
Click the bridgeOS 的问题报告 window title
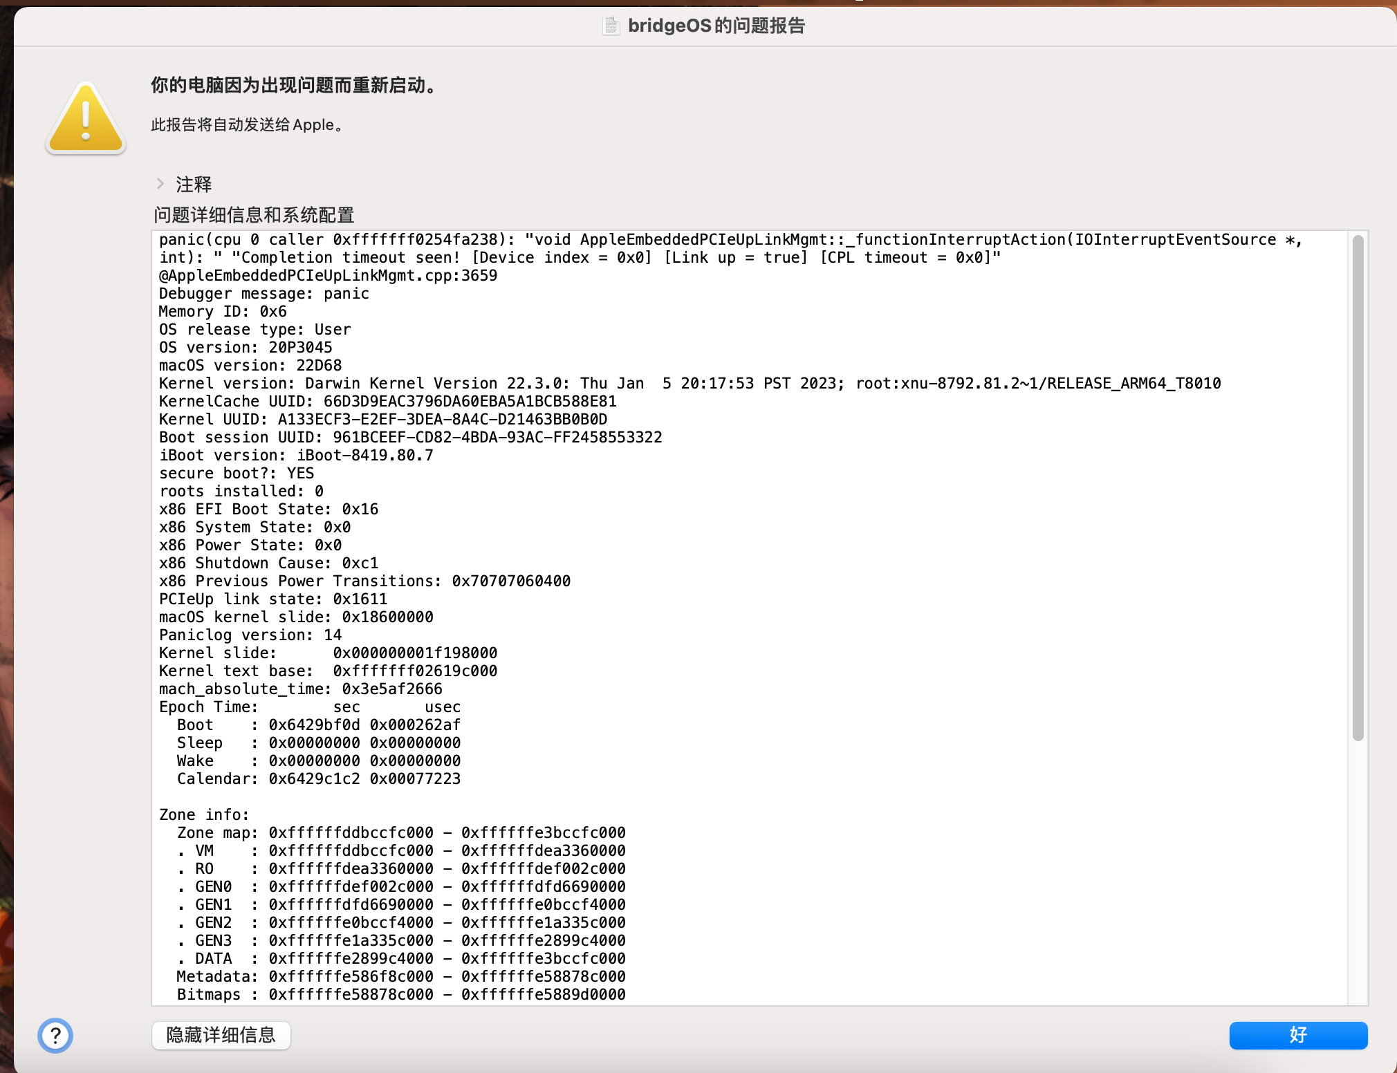[x=716, y=26]
